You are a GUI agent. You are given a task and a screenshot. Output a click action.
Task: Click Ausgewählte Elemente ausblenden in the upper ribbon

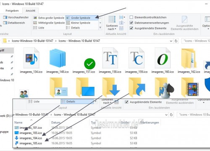[184, 23]
